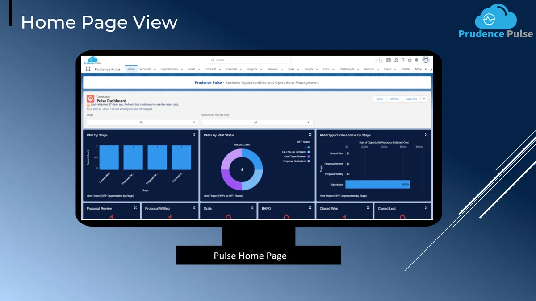Open the Notifications bell icon
This screenshot has height=301, width=536.
coord(416,60)
